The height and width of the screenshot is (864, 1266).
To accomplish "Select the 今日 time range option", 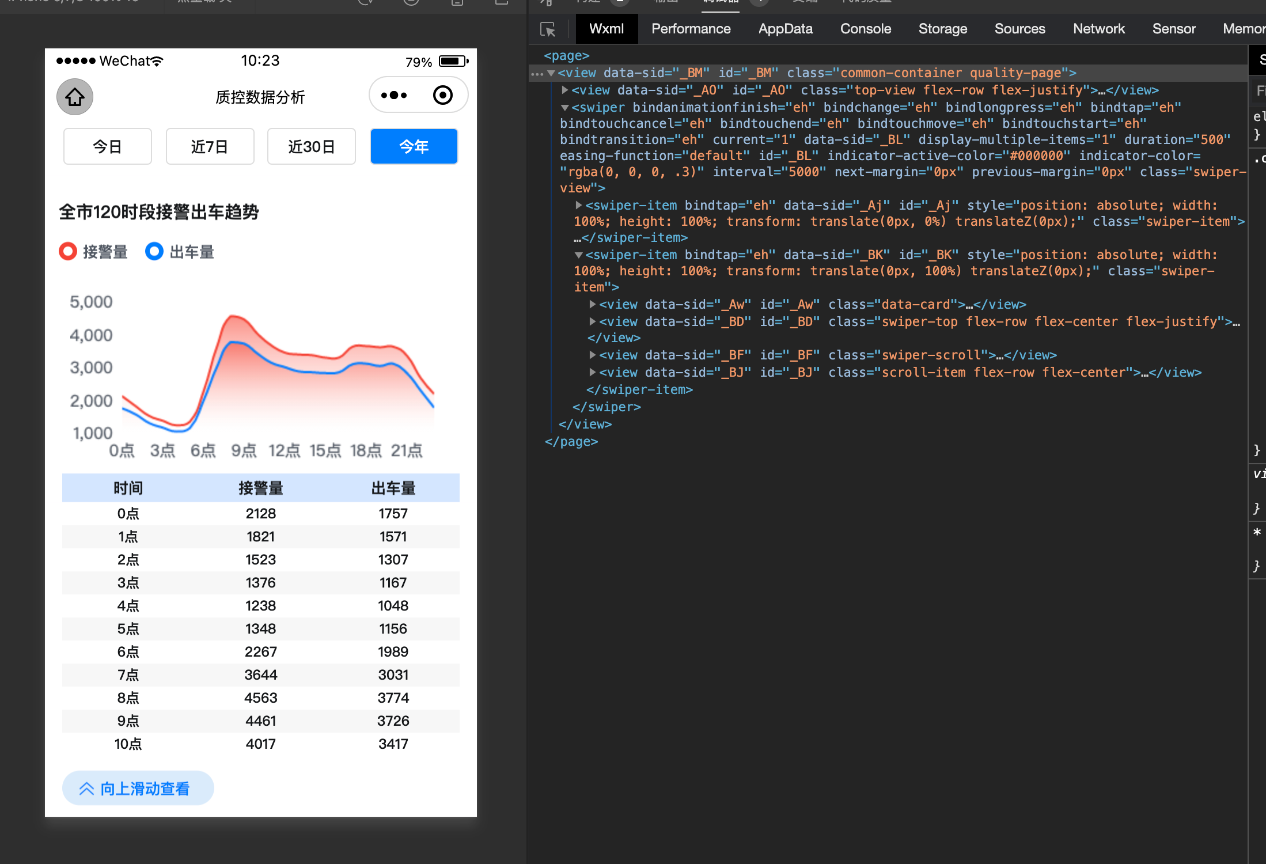I will coord(108,147).
